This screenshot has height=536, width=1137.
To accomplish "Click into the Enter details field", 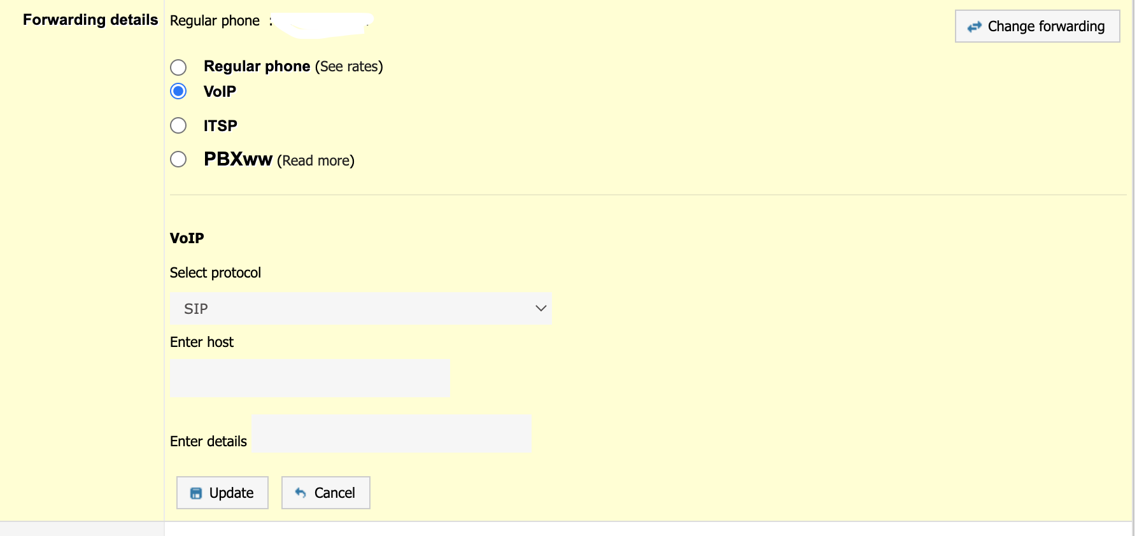I will [x=391, y=434].
